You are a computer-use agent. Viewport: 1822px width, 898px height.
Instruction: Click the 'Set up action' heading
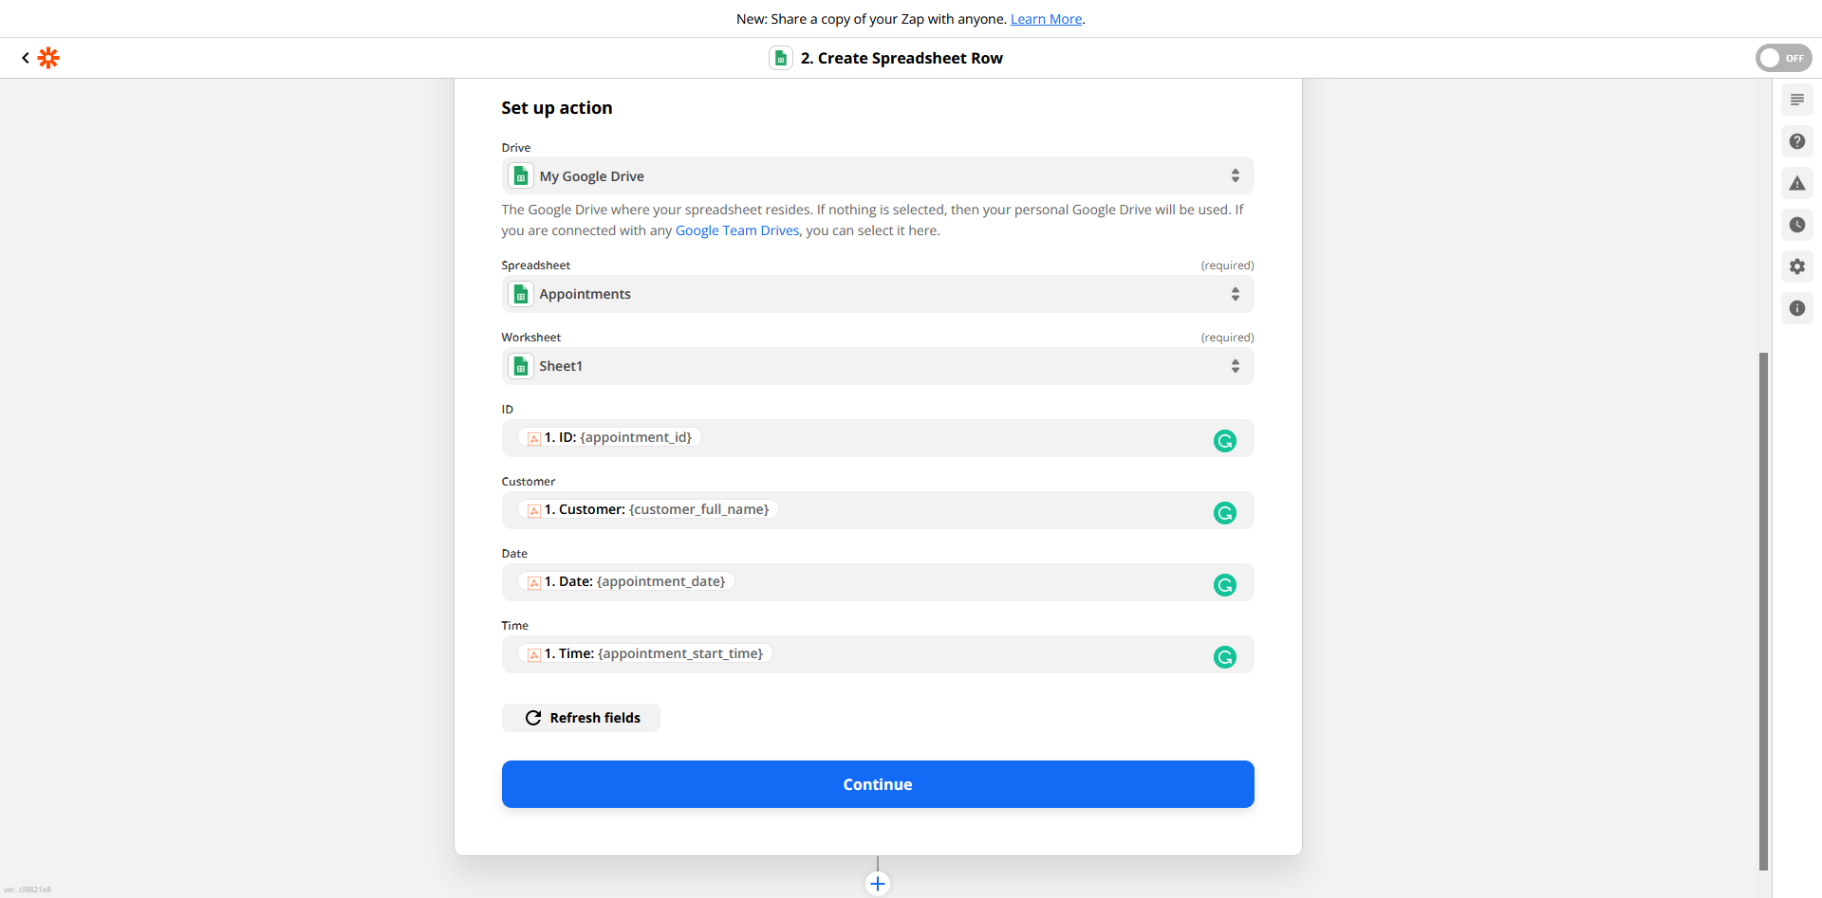[557, 108]
